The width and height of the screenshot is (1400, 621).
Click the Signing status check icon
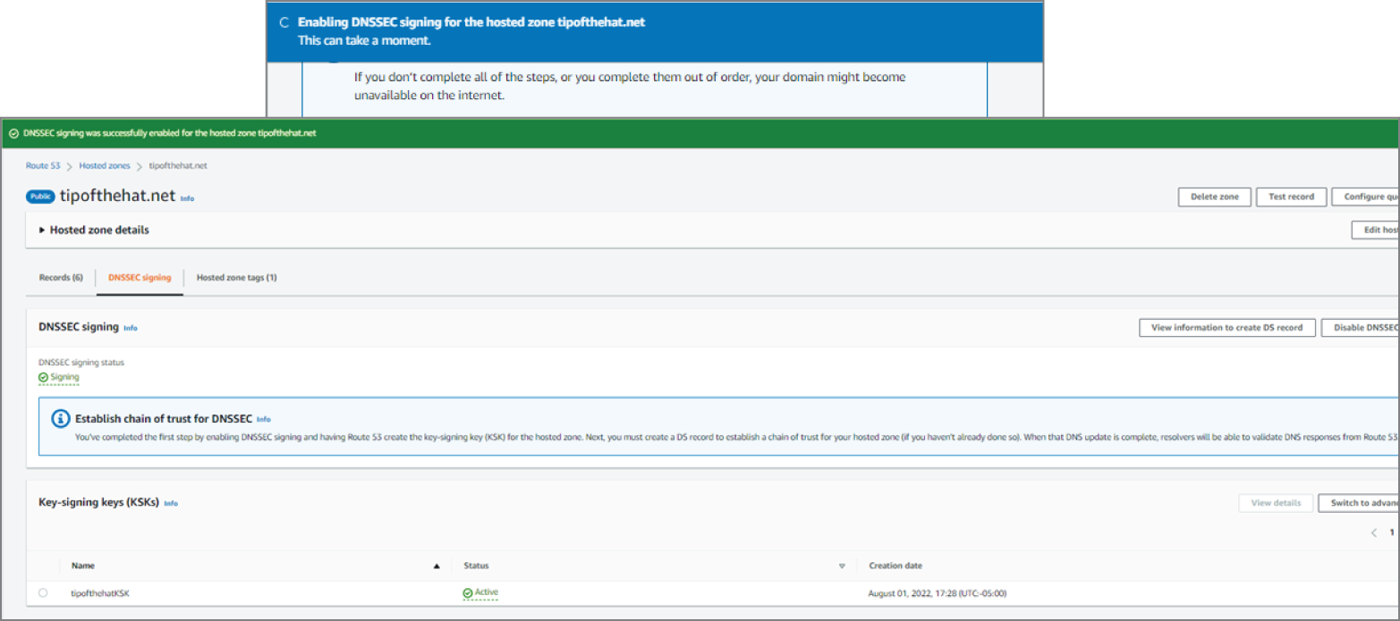[43, 377]
